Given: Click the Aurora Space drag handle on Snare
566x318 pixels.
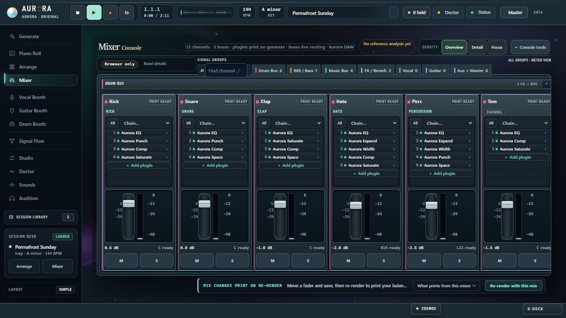Looking at the screenshot, I should tap(242, 157).
